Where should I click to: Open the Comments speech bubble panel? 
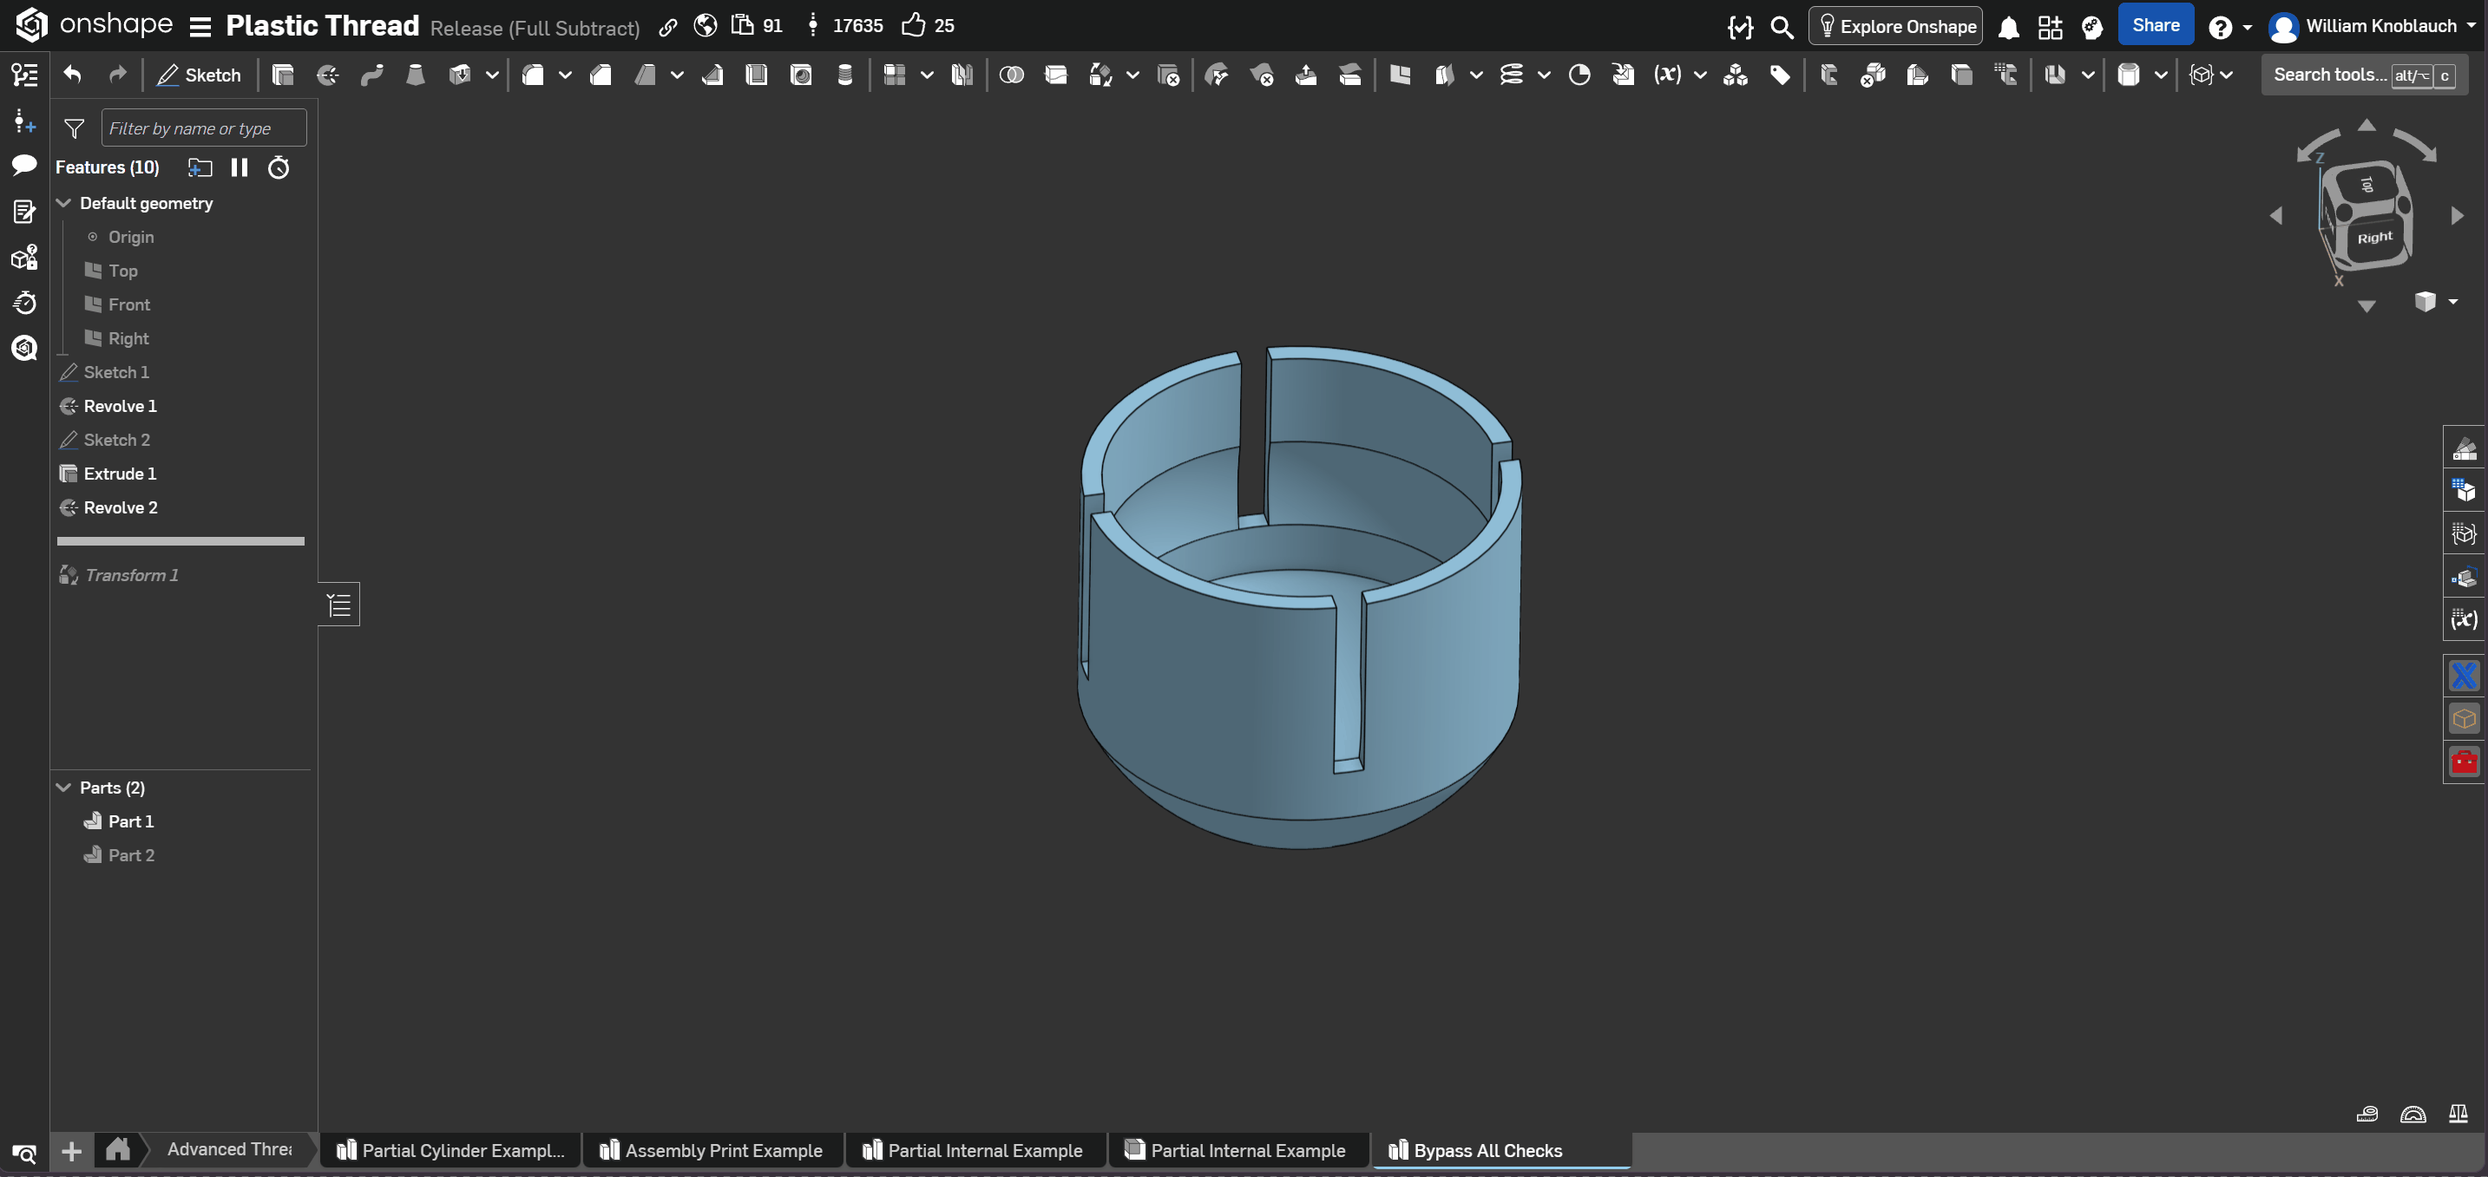click(24, 165)
